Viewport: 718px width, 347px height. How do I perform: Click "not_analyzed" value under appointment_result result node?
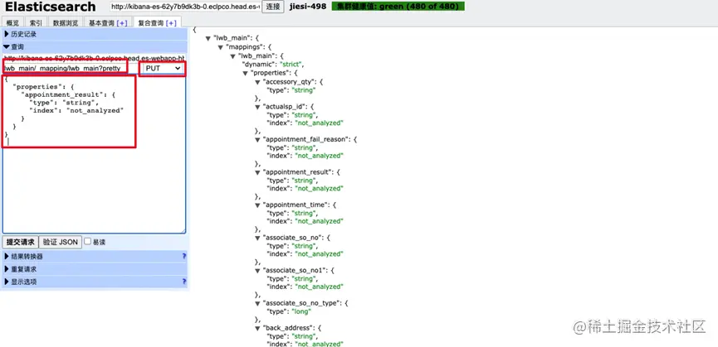click(319, 189)
